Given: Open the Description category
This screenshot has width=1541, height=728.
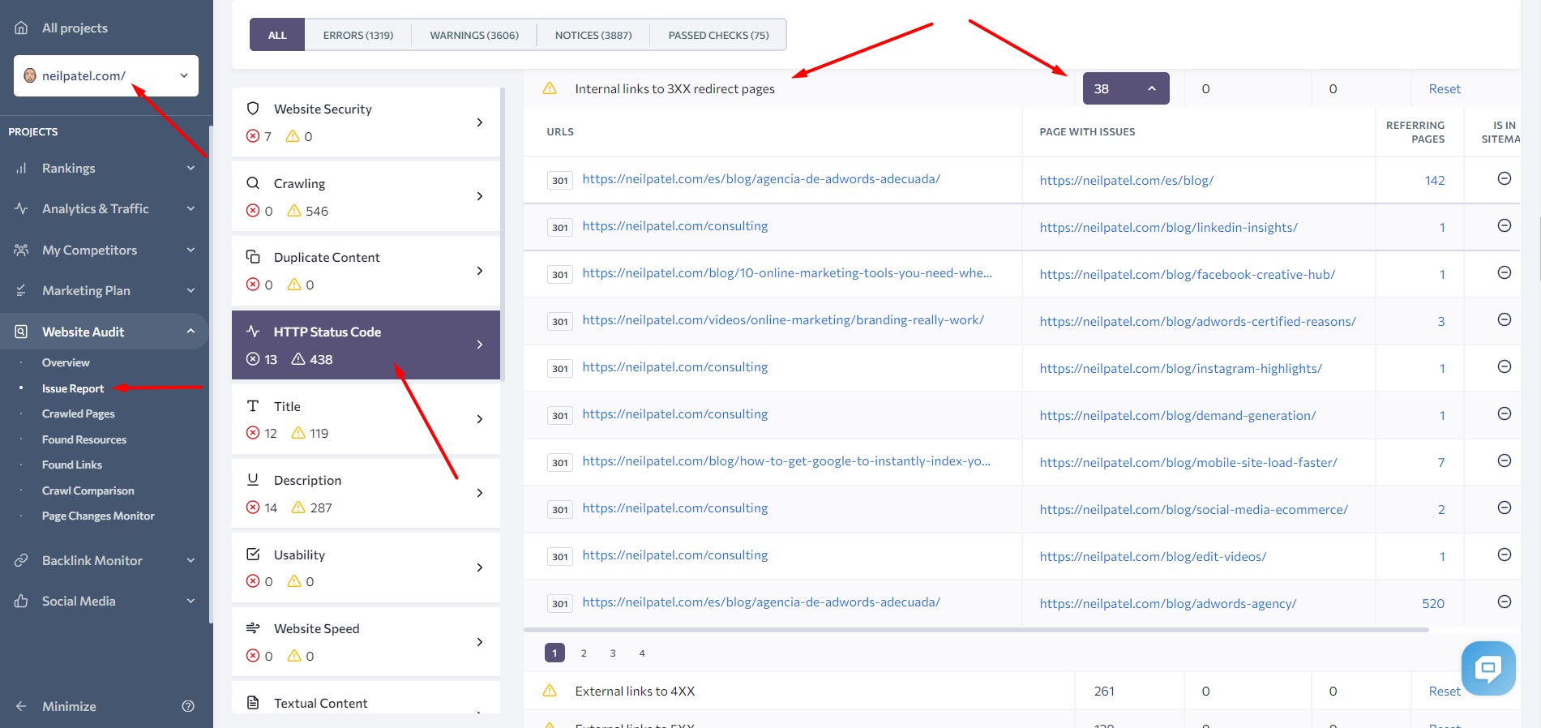Looking at the screenshot, I should click(x=366, y=493).
